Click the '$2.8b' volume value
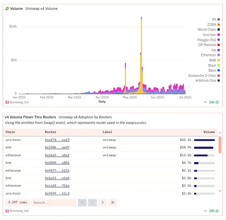 pyautogui.click(x=186, y=178)
